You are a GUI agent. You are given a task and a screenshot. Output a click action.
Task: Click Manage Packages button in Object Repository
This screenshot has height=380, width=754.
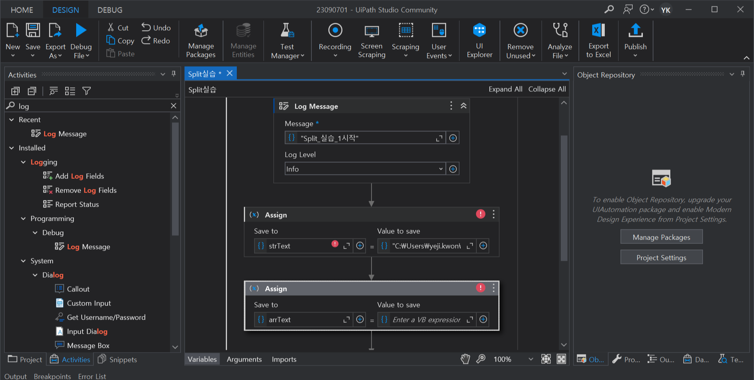661,237
